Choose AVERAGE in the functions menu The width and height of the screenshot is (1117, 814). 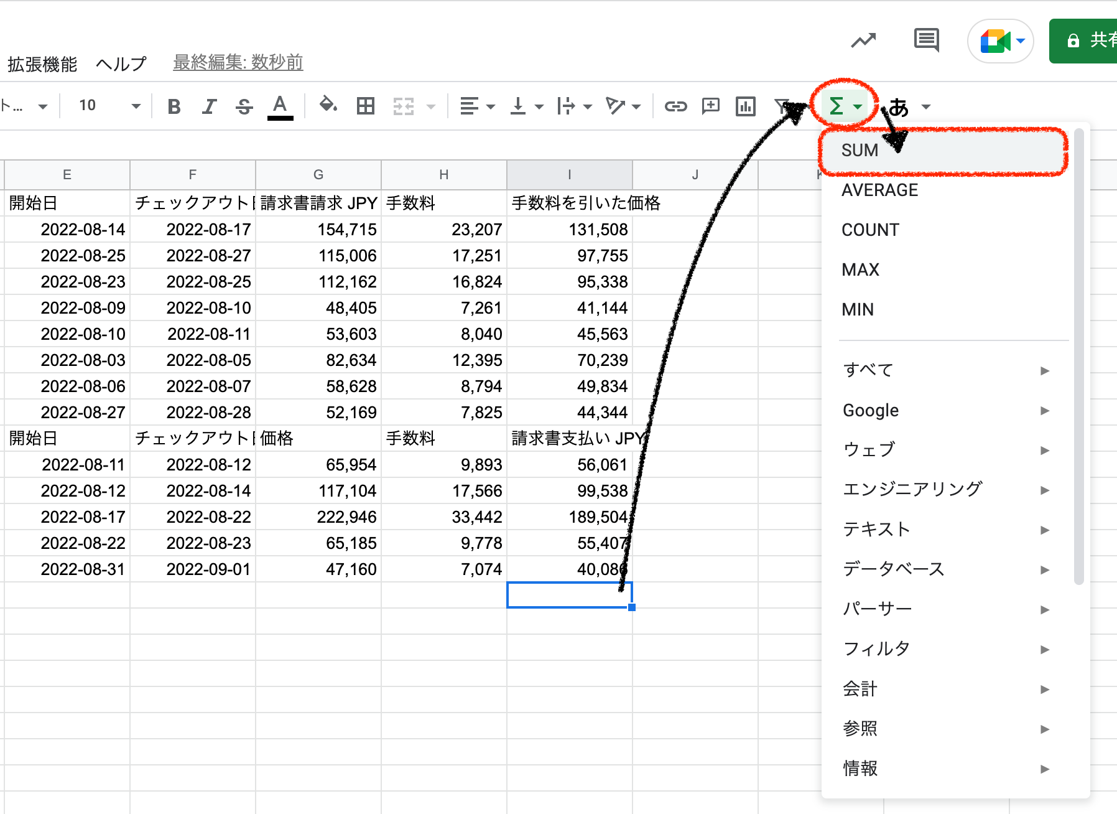[x=879, y=190]
